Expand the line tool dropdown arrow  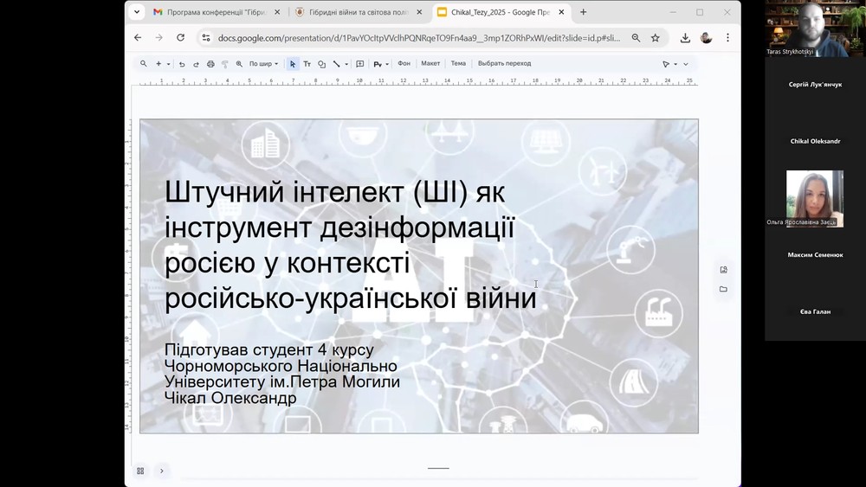346,64
